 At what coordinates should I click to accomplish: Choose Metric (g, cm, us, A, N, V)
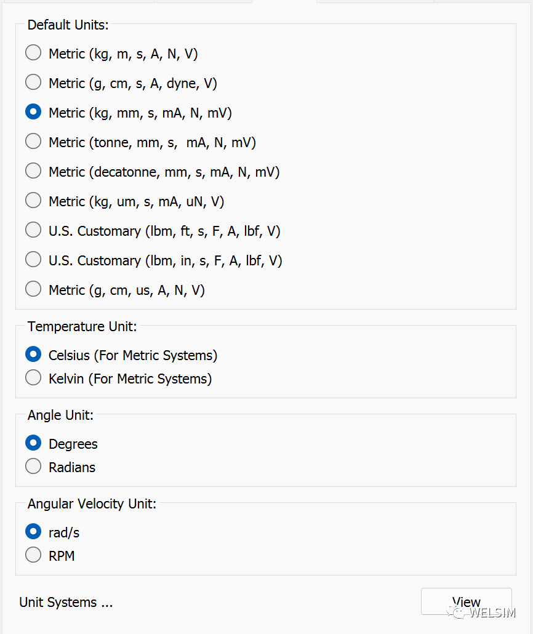tap(33, 289)
